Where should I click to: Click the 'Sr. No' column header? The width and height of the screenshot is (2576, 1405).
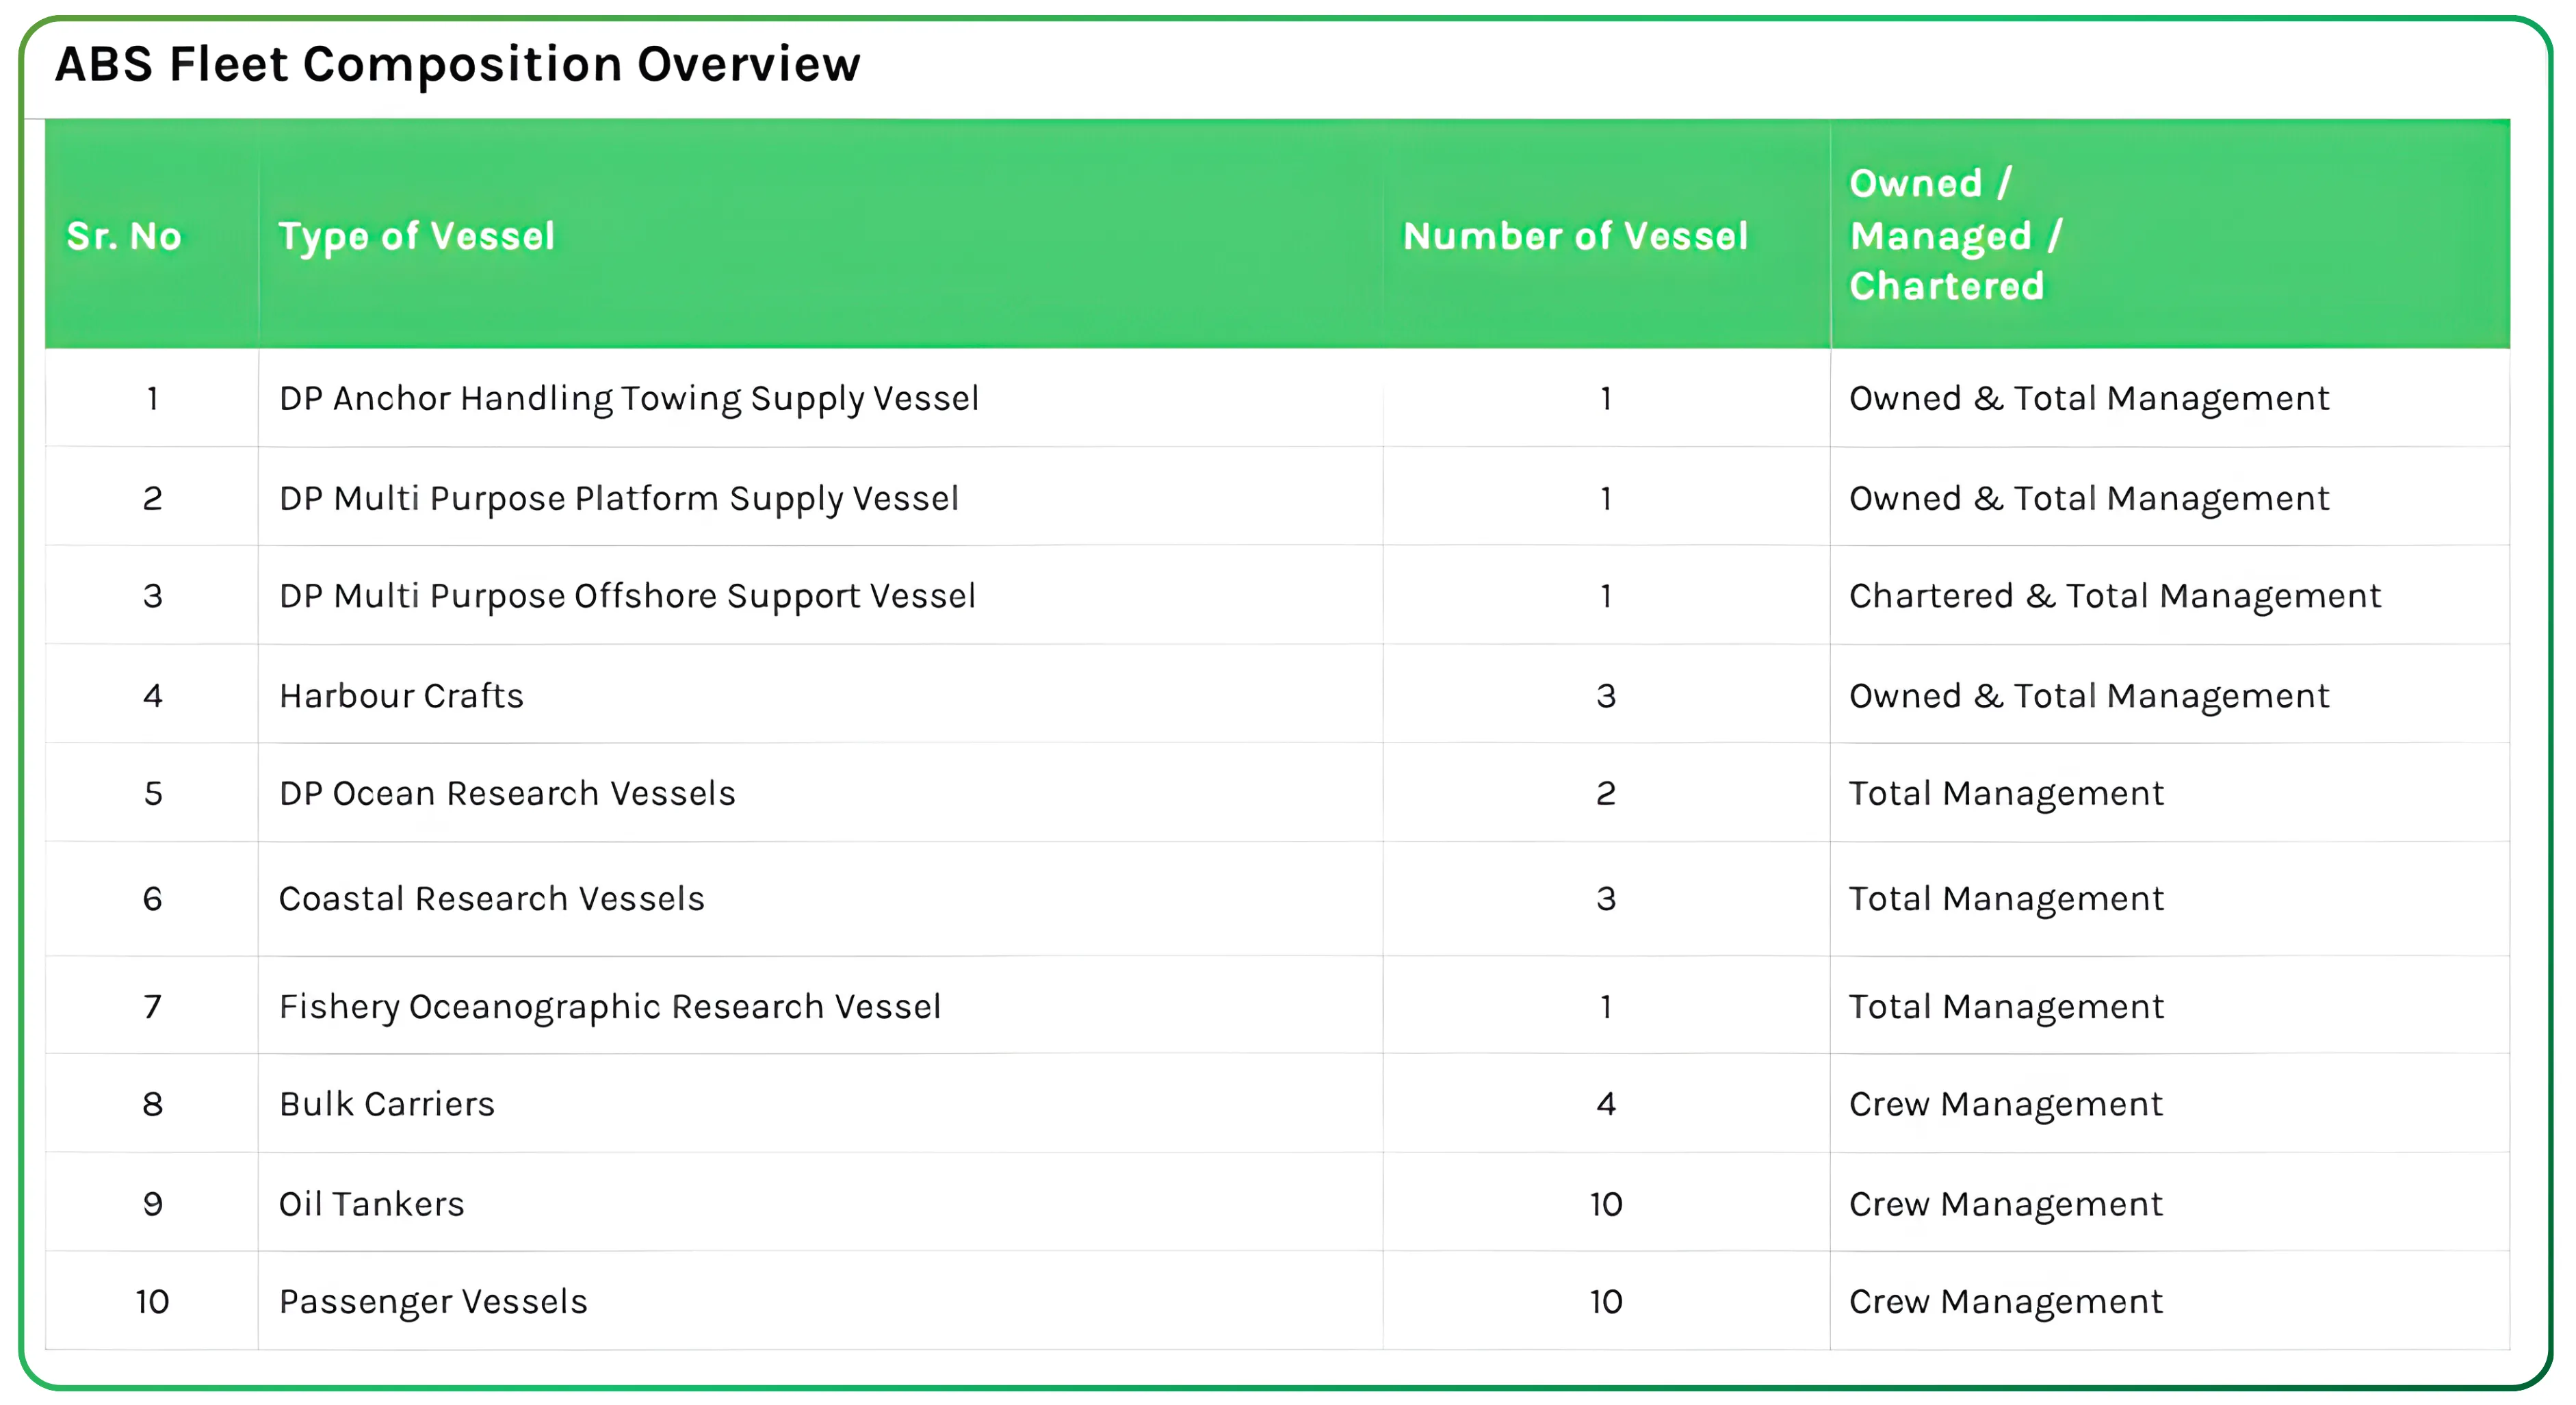point(124,236)
